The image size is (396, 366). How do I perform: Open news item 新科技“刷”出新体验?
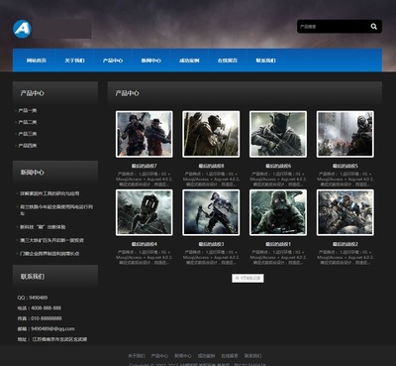coord(43,227)
